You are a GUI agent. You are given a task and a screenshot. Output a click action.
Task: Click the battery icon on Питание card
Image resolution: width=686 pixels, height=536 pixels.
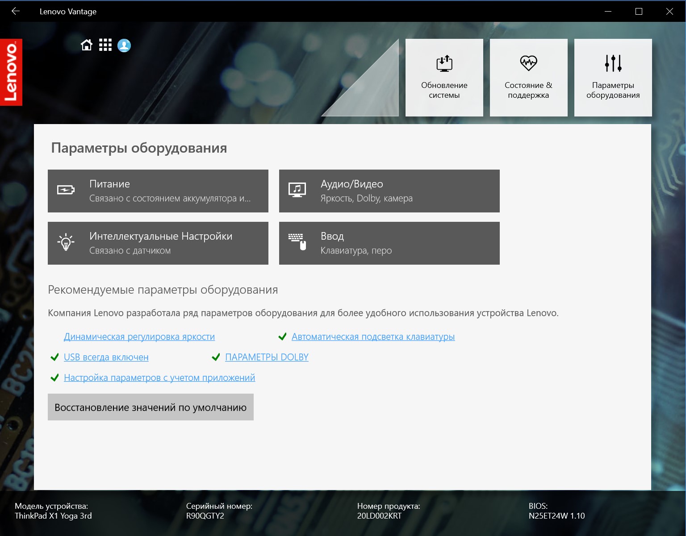click(x=66, y=191)
